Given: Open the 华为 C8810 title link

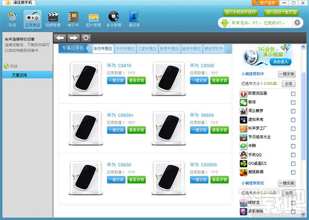Looking at the screenshot, I should click(119, 65).
